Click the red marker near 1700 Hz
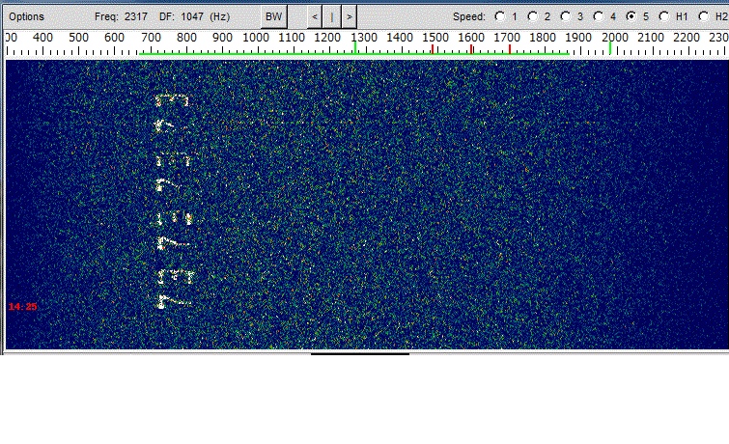The width and height of the screenshot is (729, 444). 509,48
